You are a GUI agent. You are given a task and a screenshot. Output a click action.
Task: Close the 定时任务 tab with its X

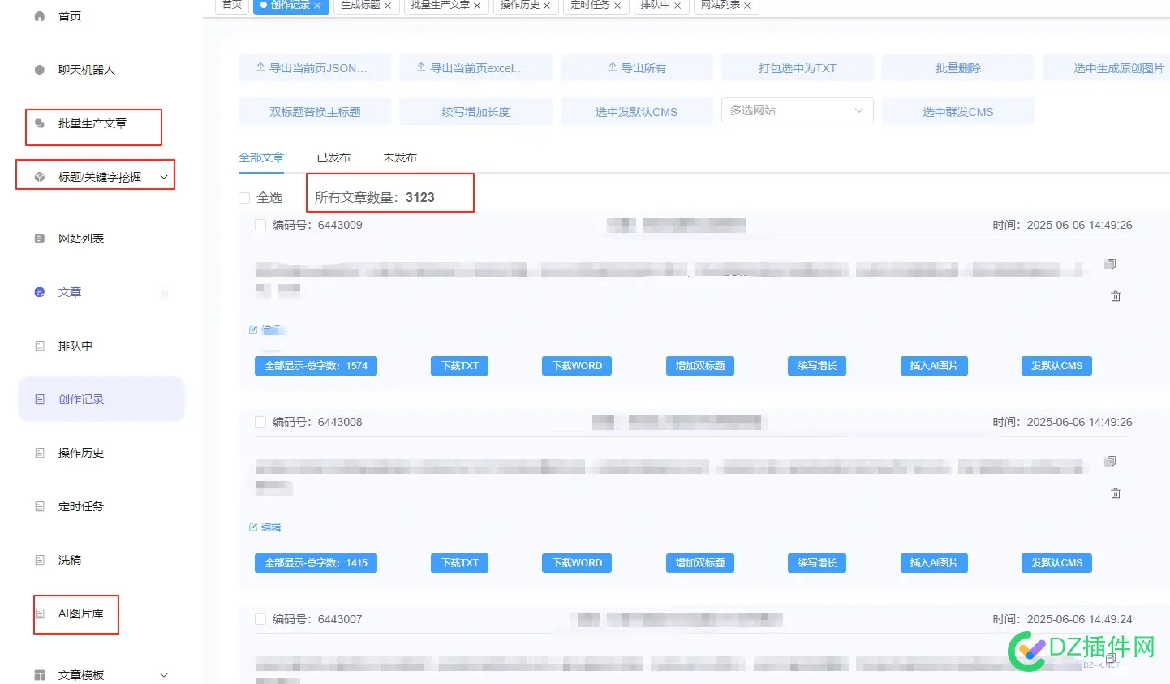617,6
